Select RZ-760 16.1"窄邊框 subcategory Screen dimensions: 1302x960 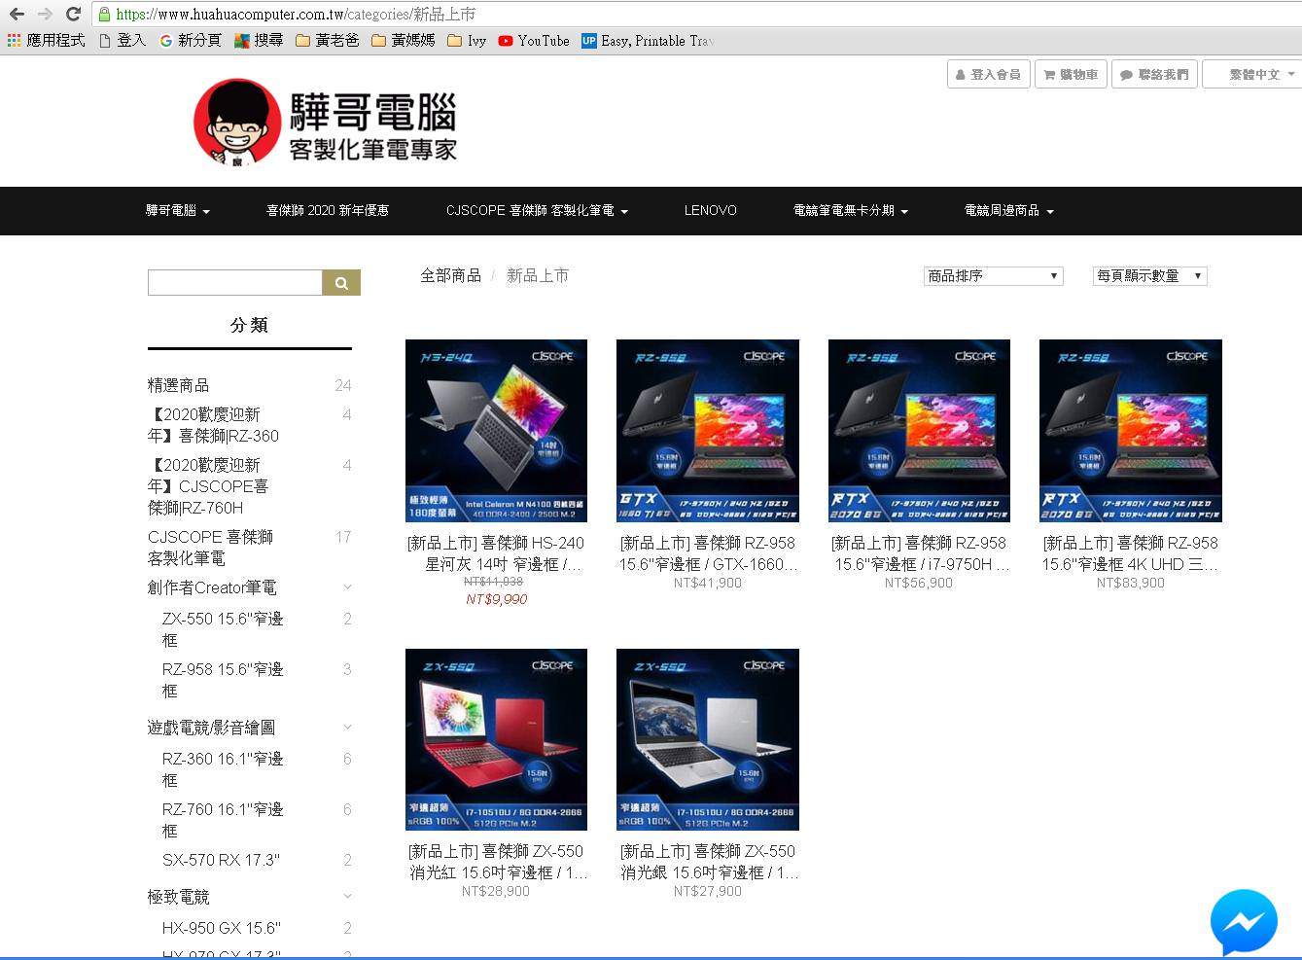pos(223,820)
